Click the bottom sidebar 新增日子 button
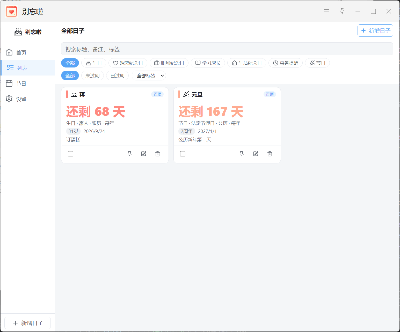The image size is (400, 332). pyautogui.click(x=28, y=323)
